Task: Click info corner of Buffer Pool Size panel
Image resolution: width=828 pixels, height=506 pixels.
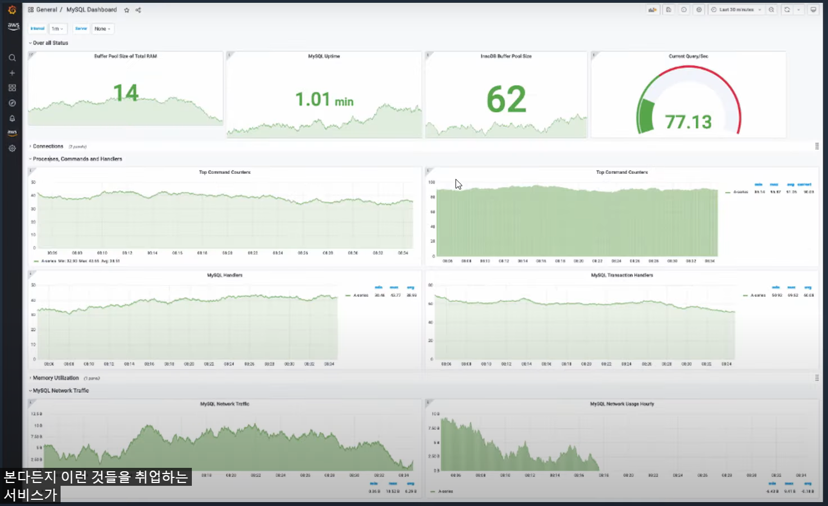Action: (x=31, y=54)
